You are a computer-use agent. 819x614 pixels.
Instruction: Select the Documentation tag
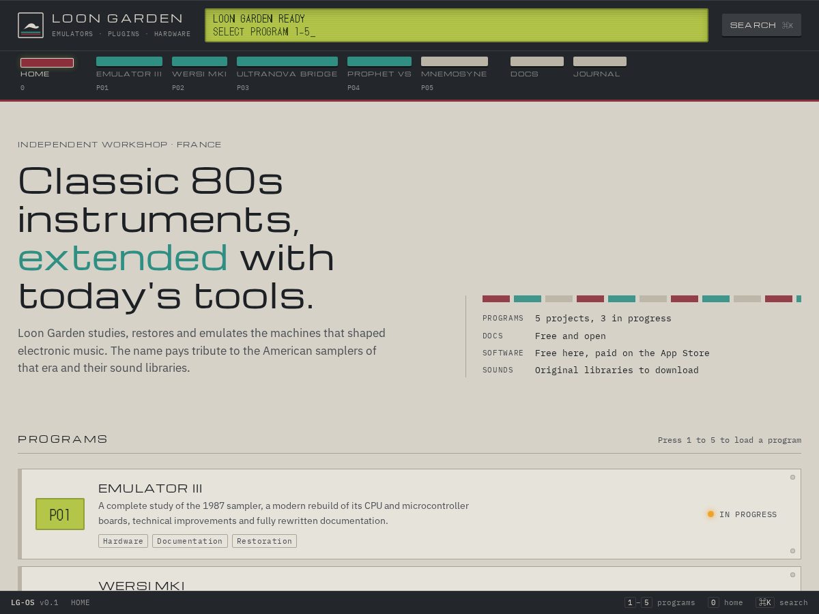coord(190,541)
